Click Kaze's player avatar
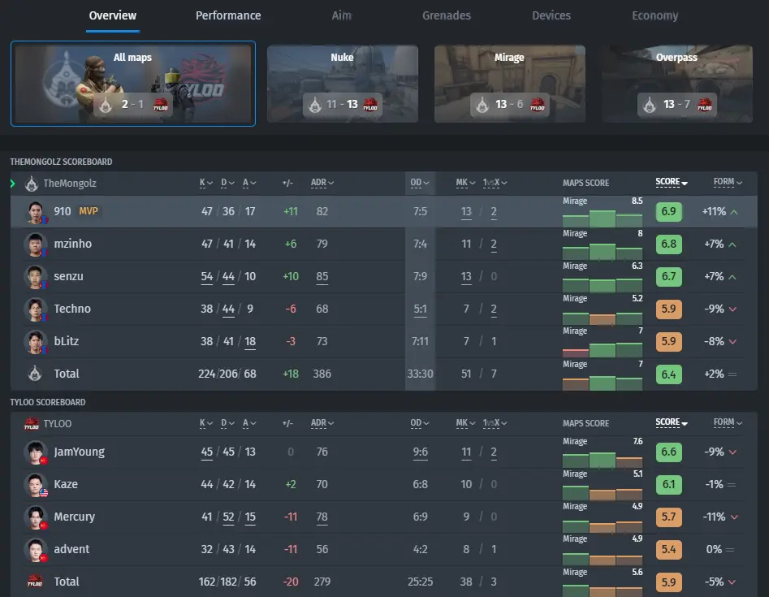The image size is (769, 597). [35, 484]
